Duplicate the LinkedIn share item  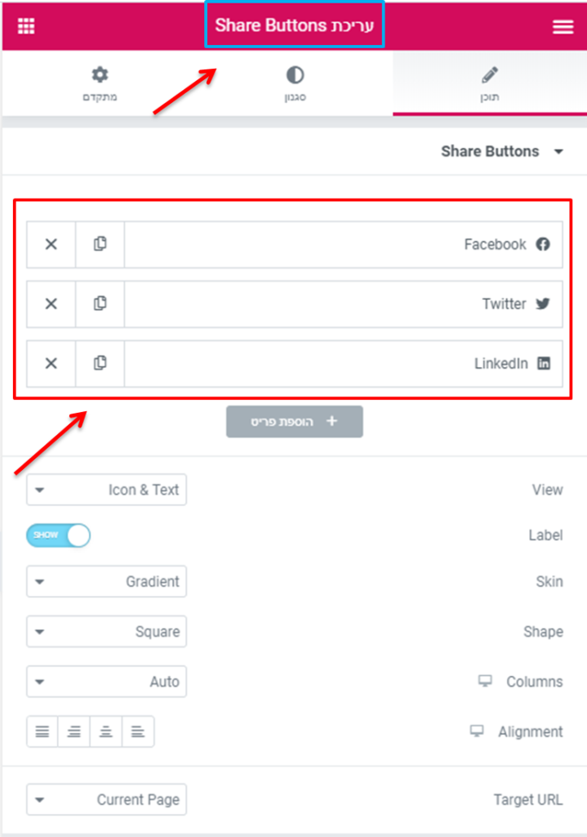pyautogui.click(x=100, y=364)
